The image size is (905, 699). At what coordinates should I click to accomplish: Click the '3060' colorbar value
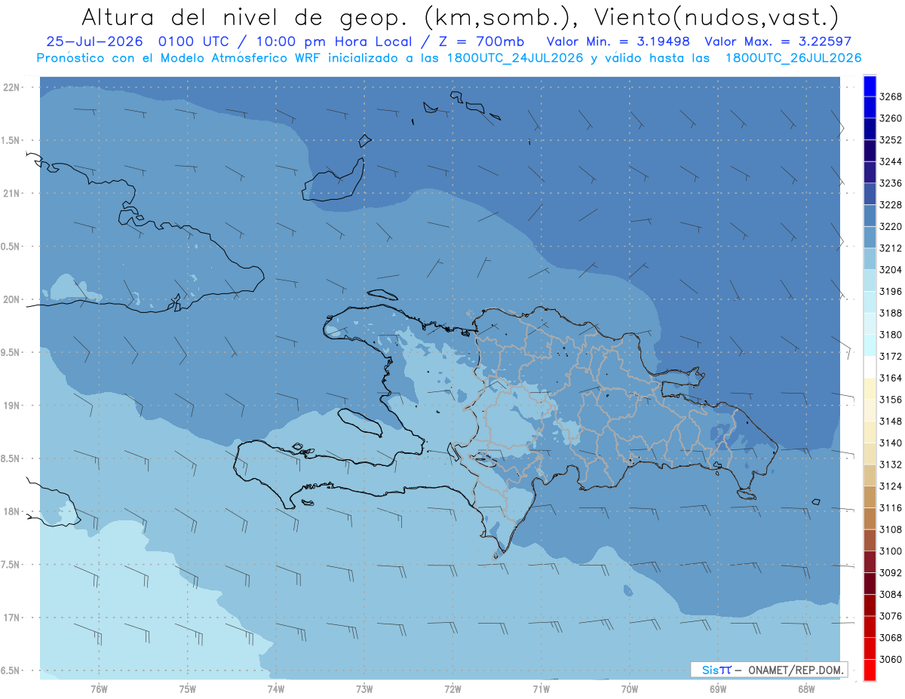pos(891,659)
